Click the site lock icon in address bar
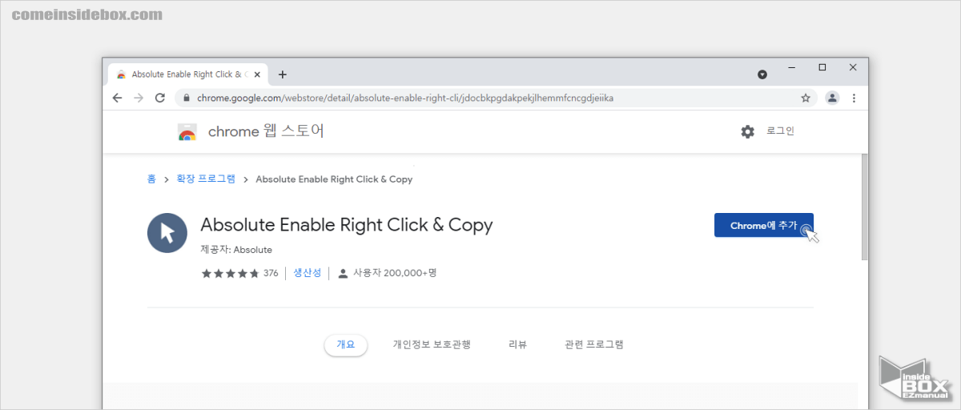The image size is (961, 410). point(186,98)
